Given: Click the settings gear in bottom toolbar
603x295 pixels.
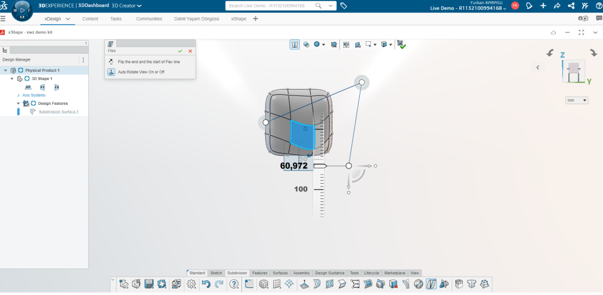Looking at the screenshot, I should (x=191, y=284).
